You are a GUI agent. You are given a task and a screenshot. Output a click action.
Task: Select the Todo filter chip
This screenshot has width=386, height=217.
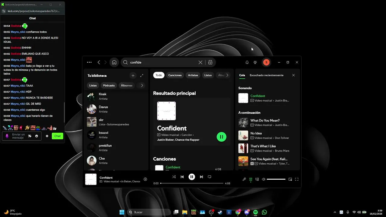[159, 75]
